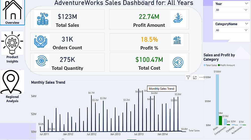Go to Product Insights lightbulb icon
Screen dimensions: 251x140
click(12, 43)
